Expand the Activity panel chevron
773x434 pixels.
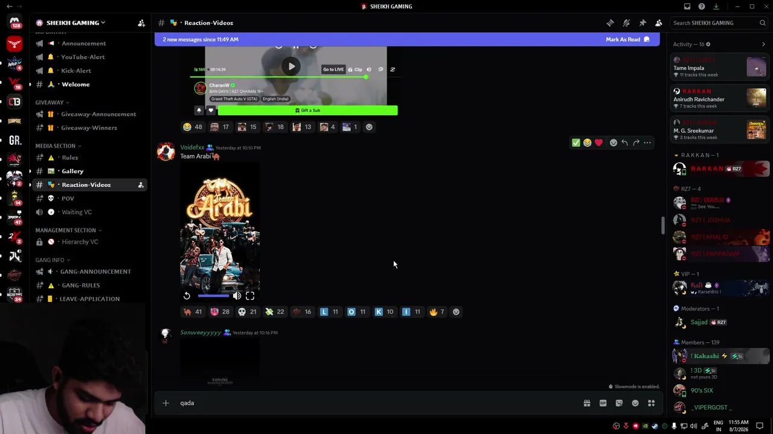pyautogui.click(x=763, y=44)
